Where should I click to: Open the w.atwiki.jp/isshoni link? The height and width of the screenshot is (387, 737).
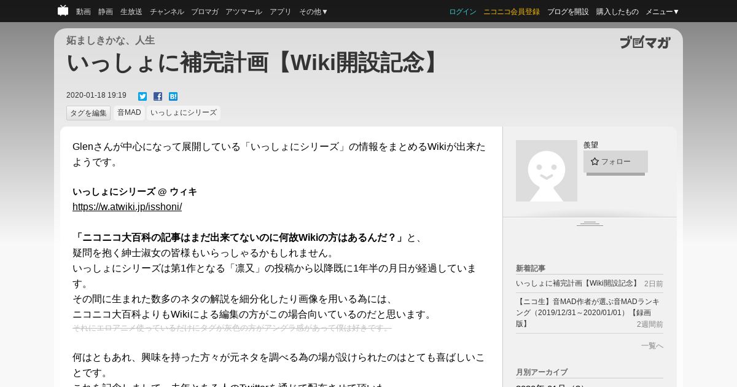(127, 207)
